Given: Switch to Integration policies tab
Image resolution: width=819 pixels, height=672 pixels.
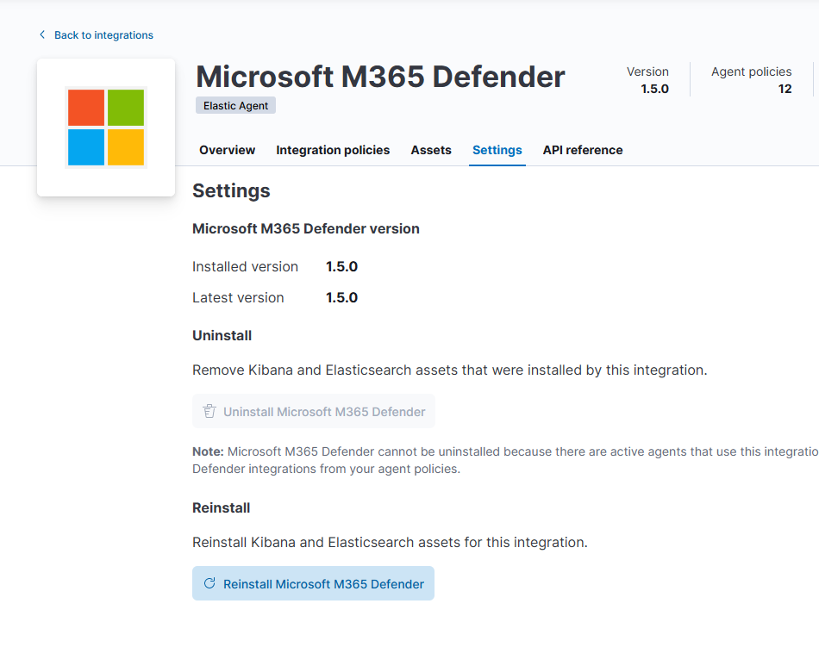Looking at the screenshot, I should [x=333, y=150].
